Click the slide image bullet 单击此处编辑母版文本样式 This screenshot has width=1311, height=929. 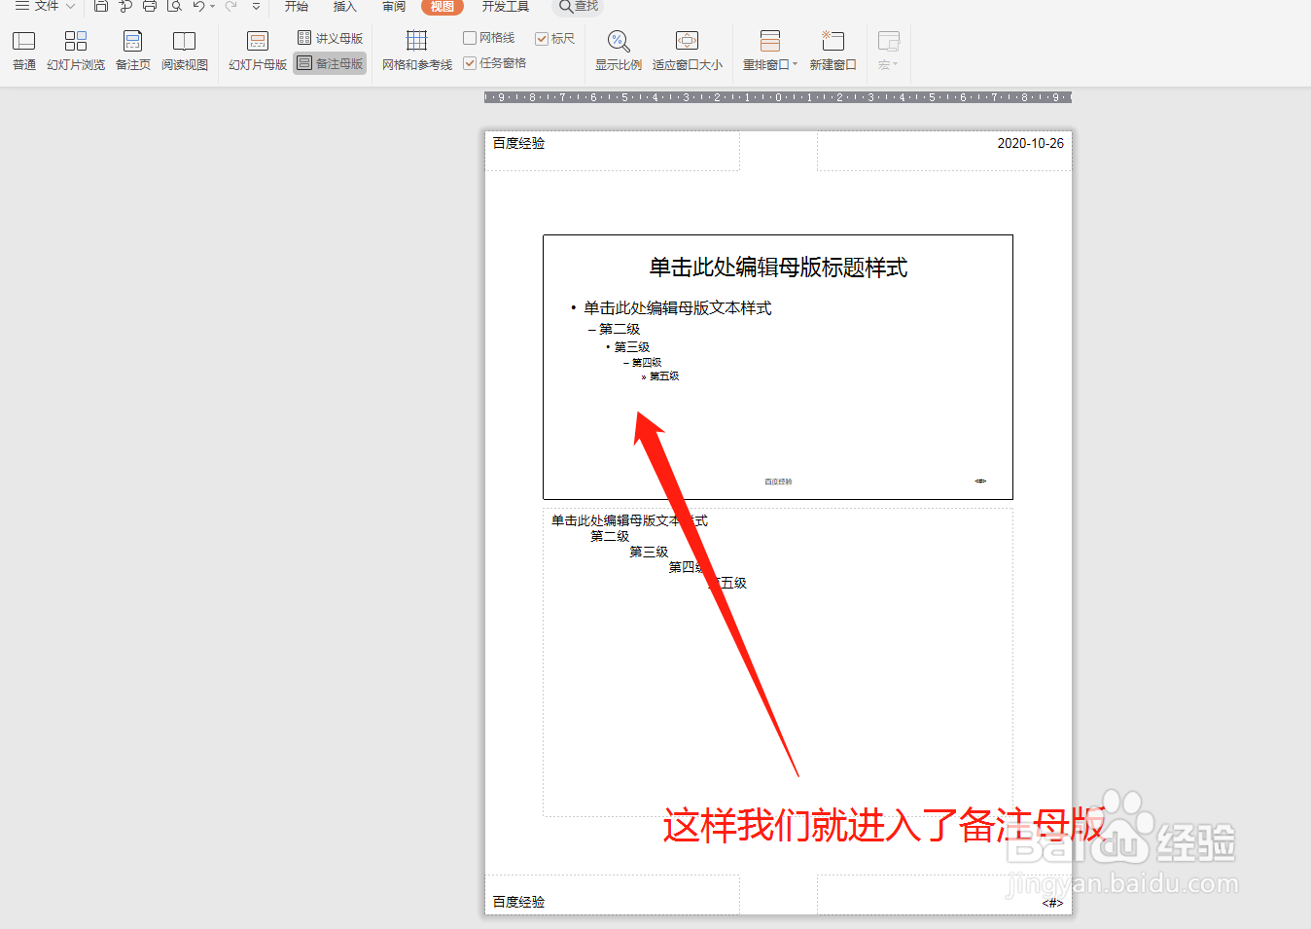pos(672,308)
